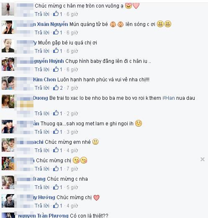Open the '7 giờ' timestamp on Kim Chon's comment
Screen dimensions: 208x218
coord(72,88)
